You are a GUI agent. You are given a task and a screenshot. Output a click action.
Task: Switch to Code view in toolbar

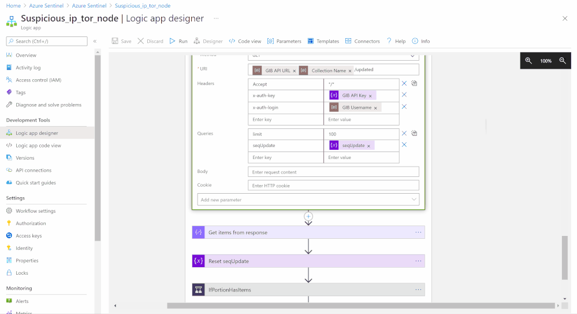coord(245,41)
